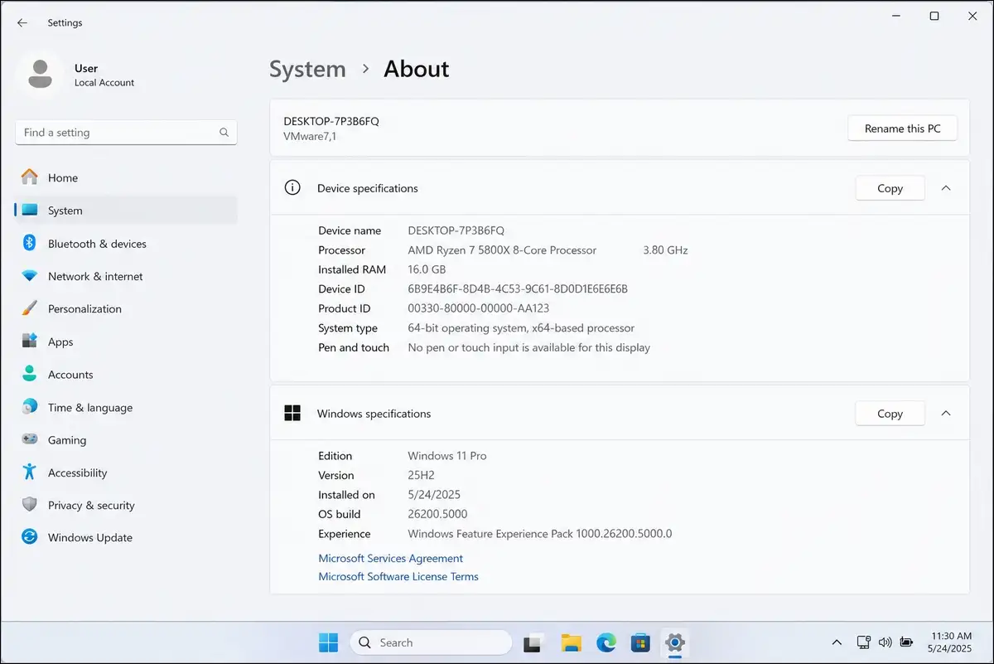Copy the Device specifications
Viewport: 994px width, 664px height.
point(890,188)
